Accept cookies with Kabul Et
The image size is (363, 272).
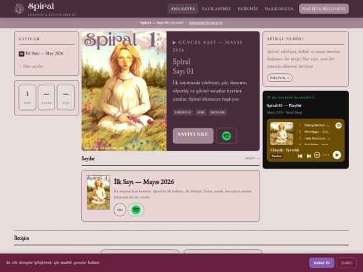[321, 263]
